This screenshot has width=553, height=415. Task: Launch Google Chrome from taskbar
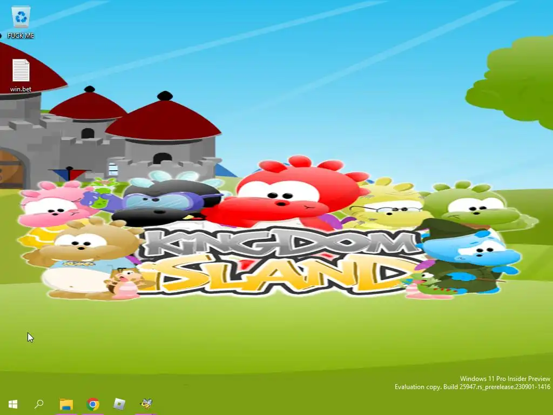click(93, 404)
